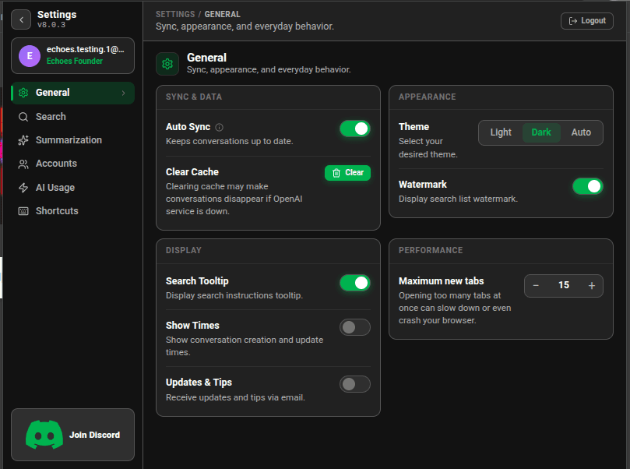Click the Watermark label text
This screenshot has width=630, height=469.
(x=422, y=185)
